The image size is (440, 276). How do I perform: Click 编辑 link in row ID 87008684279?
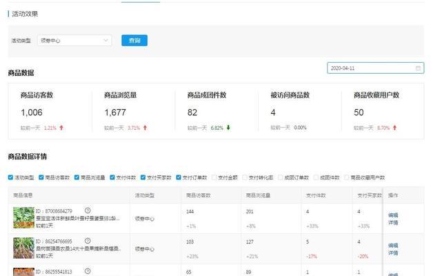click(393, 215)
